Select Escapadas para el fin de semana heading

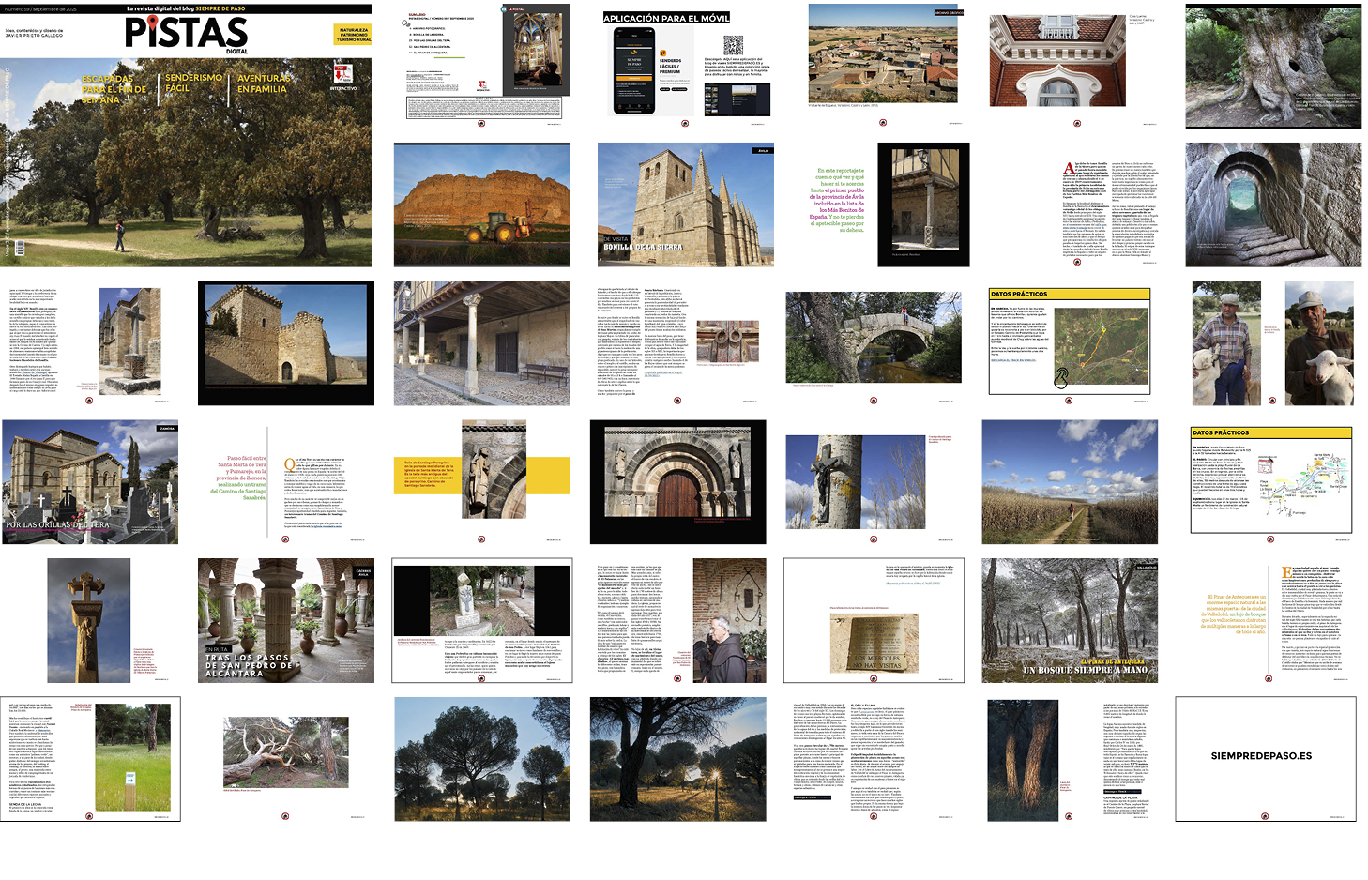(114, 89)
